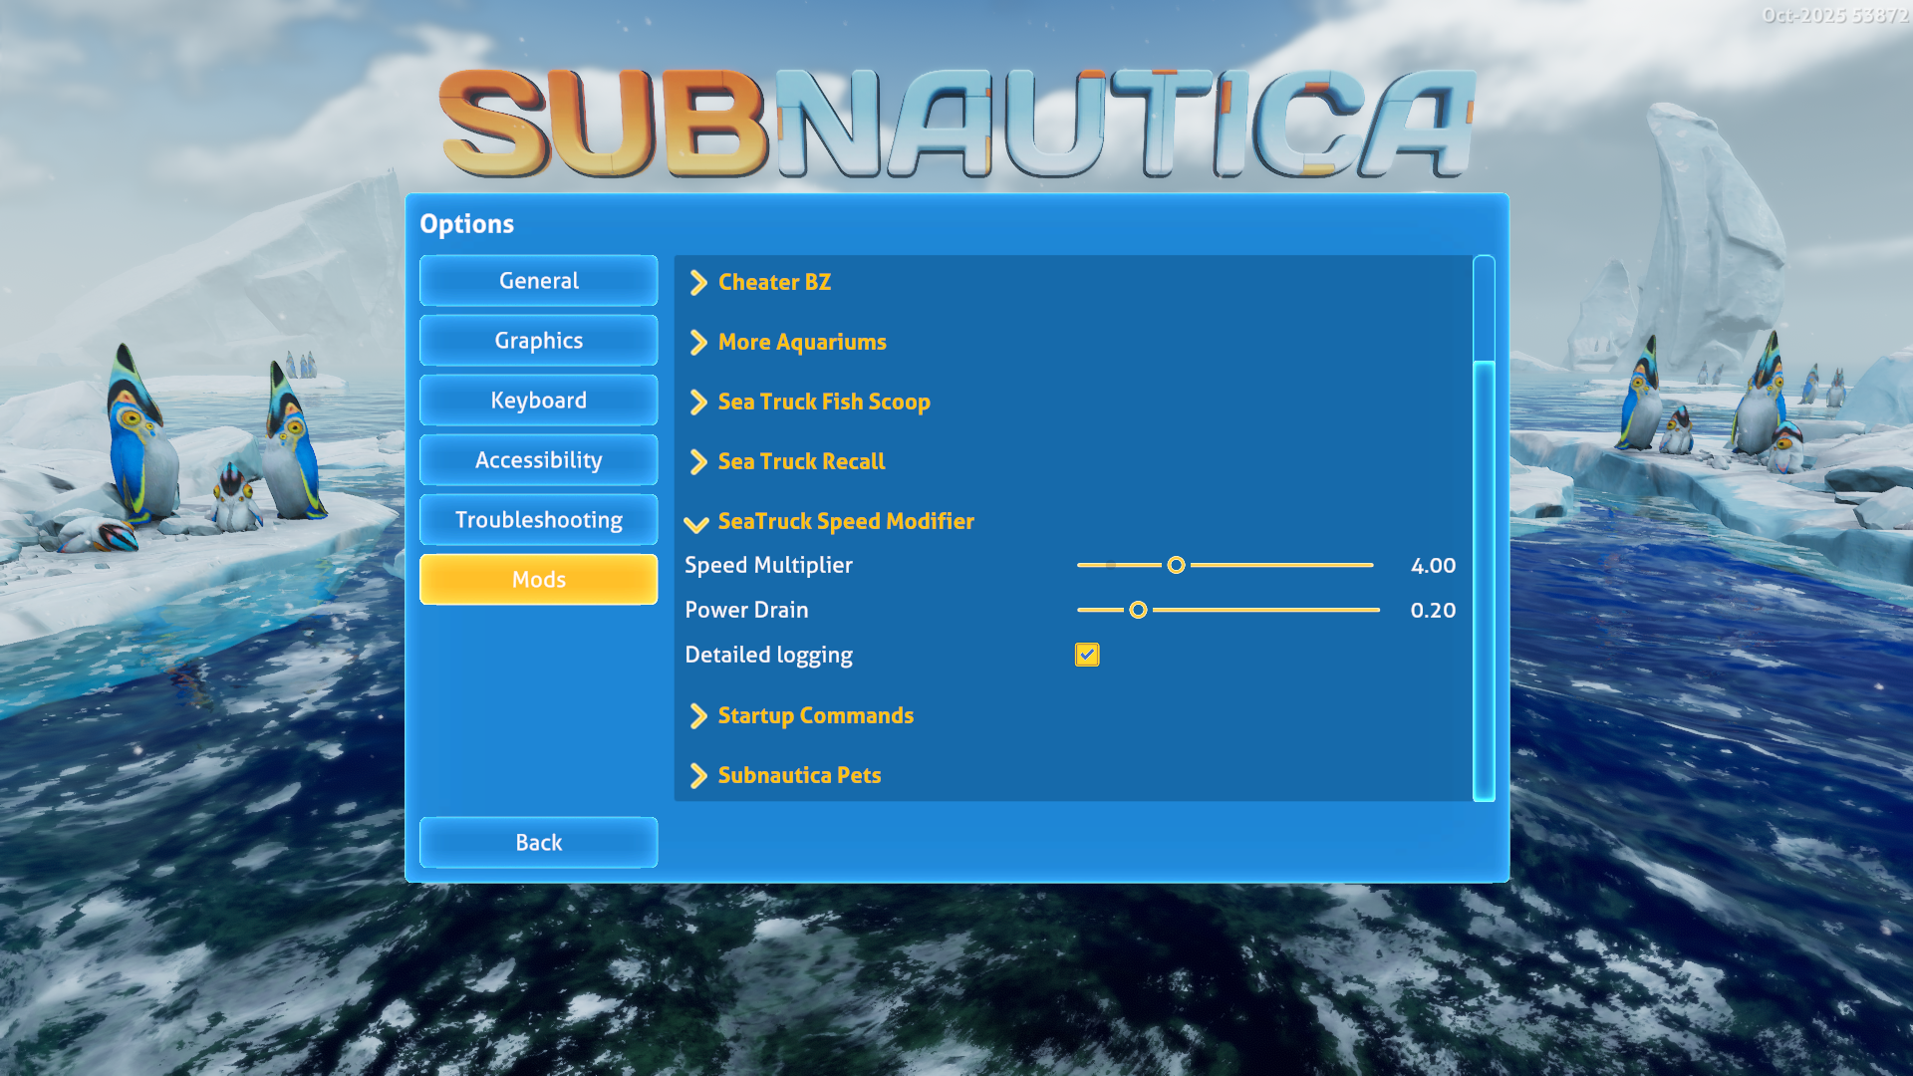Select the Mods tab

tap(538, 580)
